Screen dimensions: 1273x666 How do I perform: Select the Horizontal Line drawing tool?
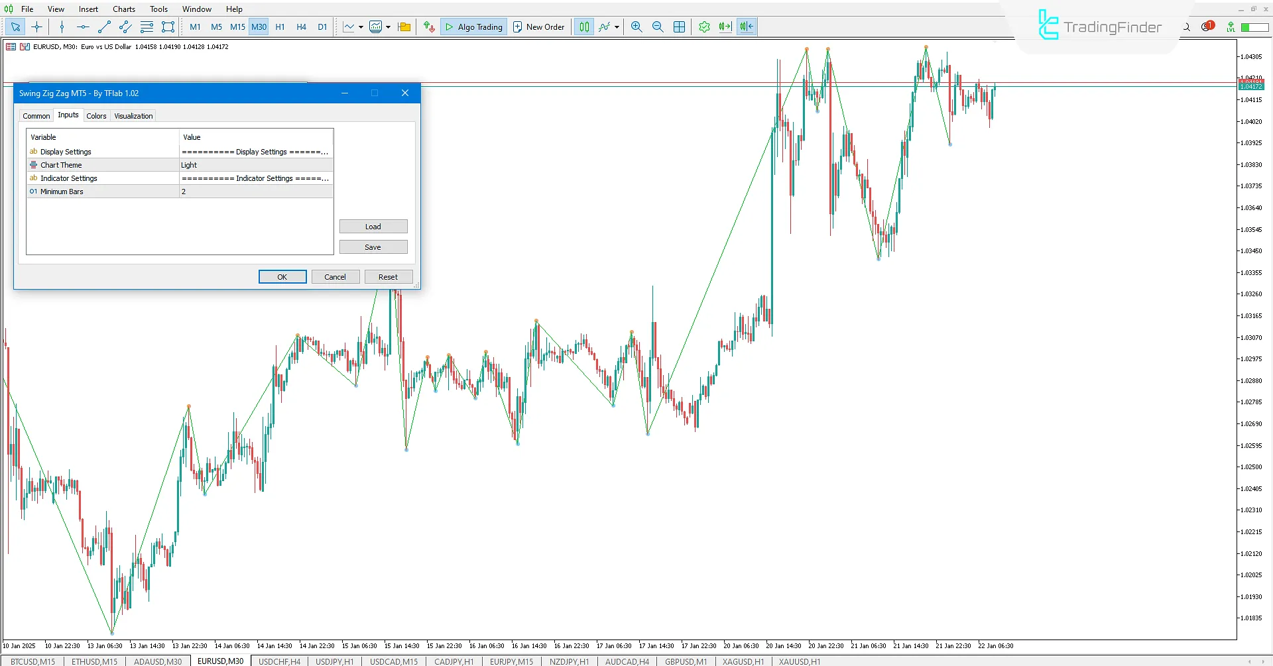coord(83,27)
